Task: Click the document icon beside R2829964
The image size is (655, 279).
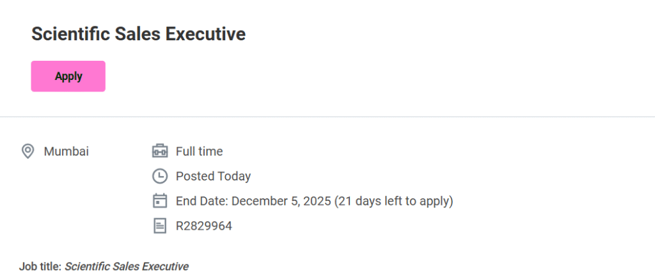Action: pos(159,226)
